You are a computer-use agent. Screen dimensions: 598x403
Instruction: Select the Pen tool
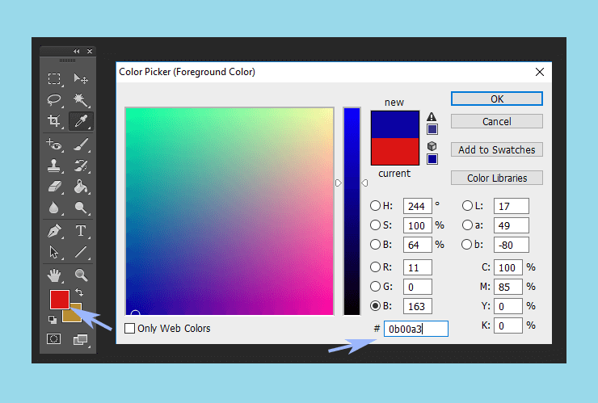54,231
